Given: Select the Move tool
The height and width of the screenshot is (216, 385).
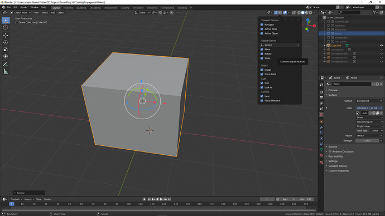Looking at the screenshot, I should point(6,35).
